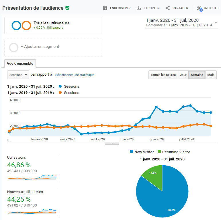The width and height of the screenshot is (221, 220).
Task: Click '491 027 / 340 400' new users comparison
Action: pyautogui.click(x=22, y=205)
